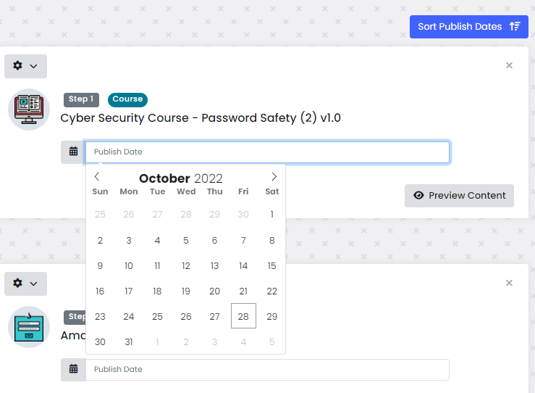Click the Course tag badge
The image size is (535, 393).
tap(127, 99)
